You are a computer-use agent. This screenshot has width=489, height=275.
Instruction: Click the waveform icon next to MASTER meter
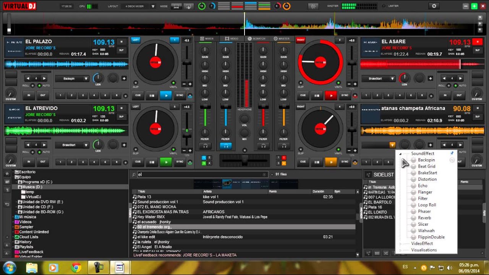point(313,6)
